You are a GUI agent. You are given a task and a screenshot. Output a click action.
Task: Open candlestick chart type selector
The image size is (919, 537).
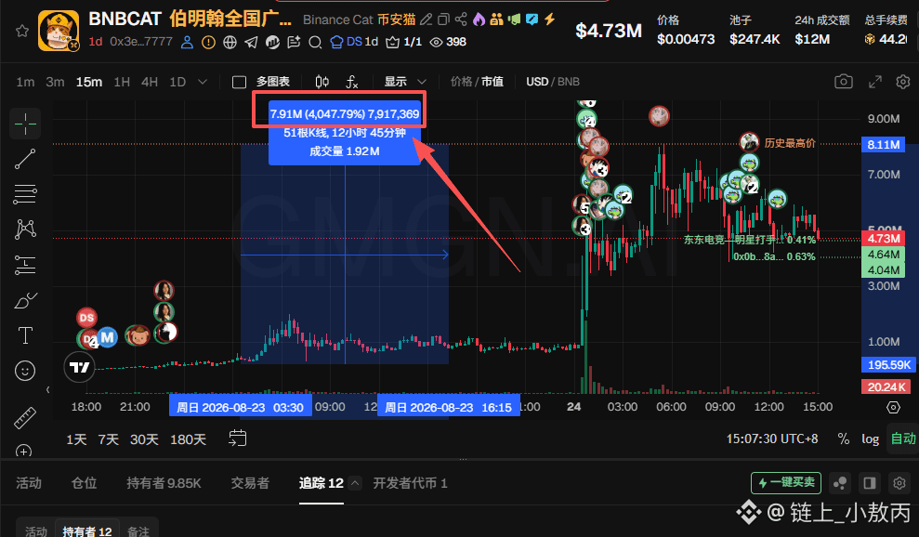point(322,82)
